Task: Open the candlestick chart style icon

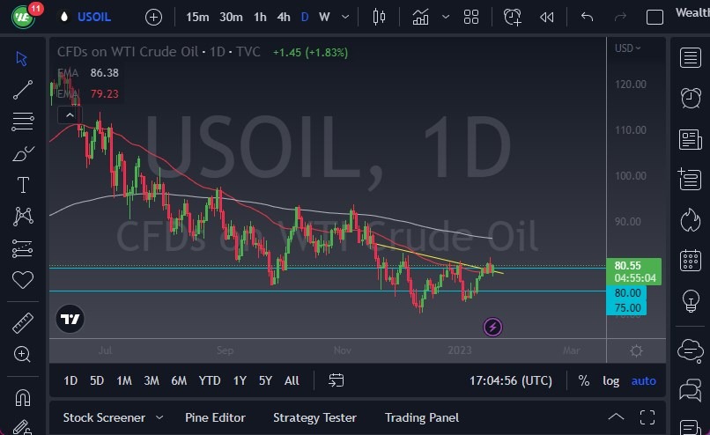Action: pos(380,17)
